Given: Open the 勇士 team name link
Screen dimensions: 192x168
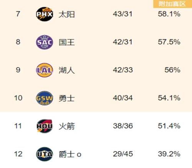Looking at the screenshot, I should (x=66, y=98).
